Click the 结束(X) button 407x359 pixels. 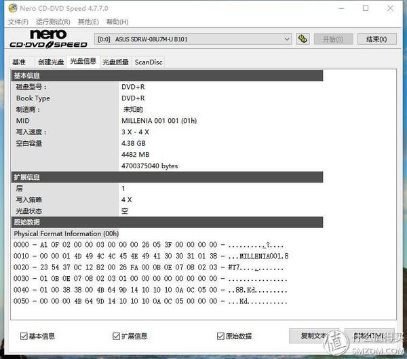tap(376, 39)
